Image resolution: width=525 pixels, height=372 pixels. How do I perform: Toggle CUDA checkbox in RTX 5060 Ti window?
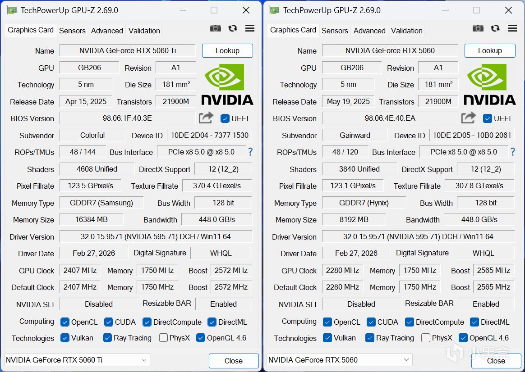coord(109,322)
